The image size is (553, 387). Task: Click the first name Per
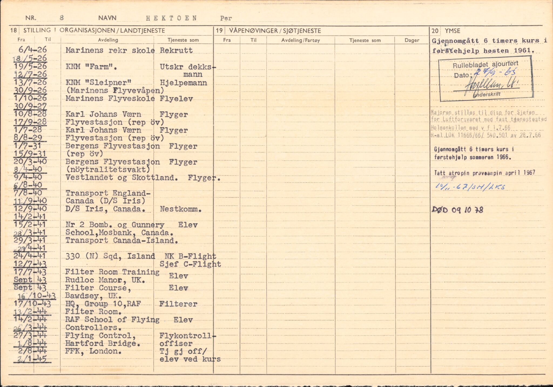226,18
